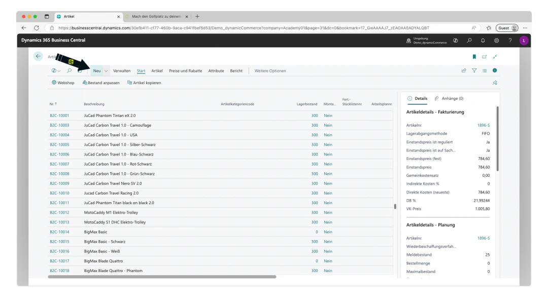Image resolution: width=548 pixels, height=308 pixels.
Task: Bookmark this page with the bookmark icon
Action: pos(474,57)
